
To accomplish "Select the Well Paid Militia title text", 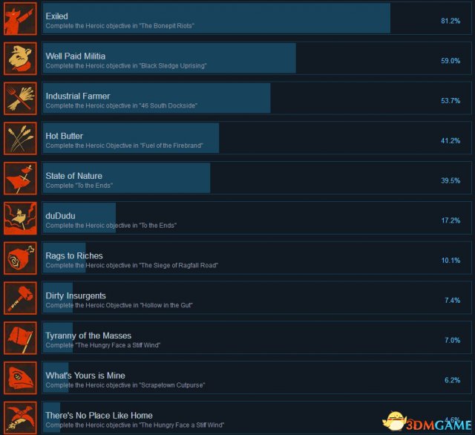I will click(76, 56).
